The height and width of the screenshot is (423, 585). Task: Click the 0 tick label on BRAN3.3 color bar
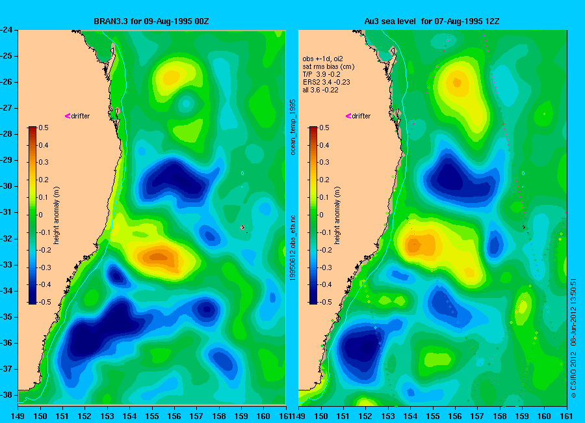(x=41, y=215)
